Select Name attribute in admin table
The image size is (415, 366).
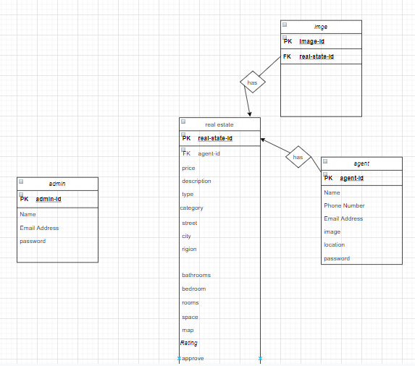tap(28, 214)
